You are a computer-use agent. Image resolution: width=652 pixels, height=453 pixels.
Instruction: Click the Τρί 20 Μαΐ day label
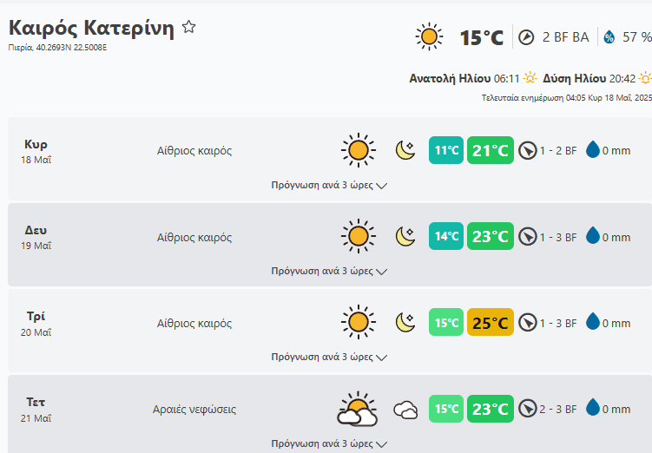[36, 323]
